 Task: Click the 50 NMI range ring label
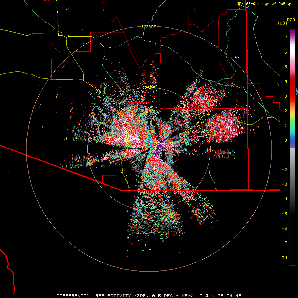(x=149, y=88)
